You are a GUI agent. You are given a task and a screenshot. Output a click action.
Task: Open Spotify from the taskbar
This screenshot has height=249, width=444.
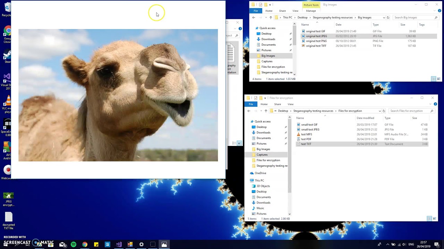coord(74,245)
